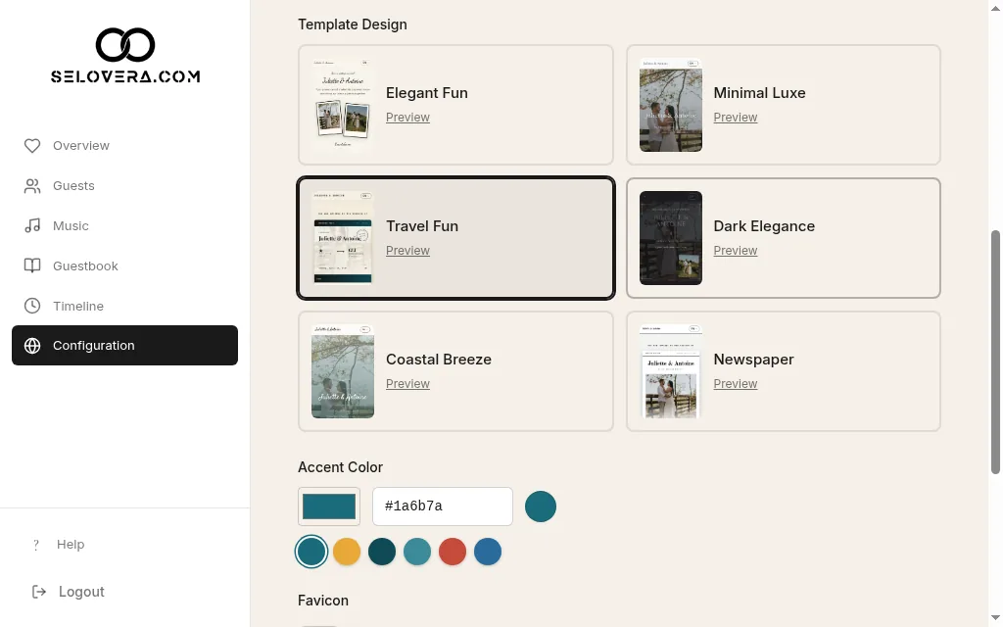Click the round accent color preview circle
The width and height of the screenshot is (1003, 627).
click(x=541, y=506)
